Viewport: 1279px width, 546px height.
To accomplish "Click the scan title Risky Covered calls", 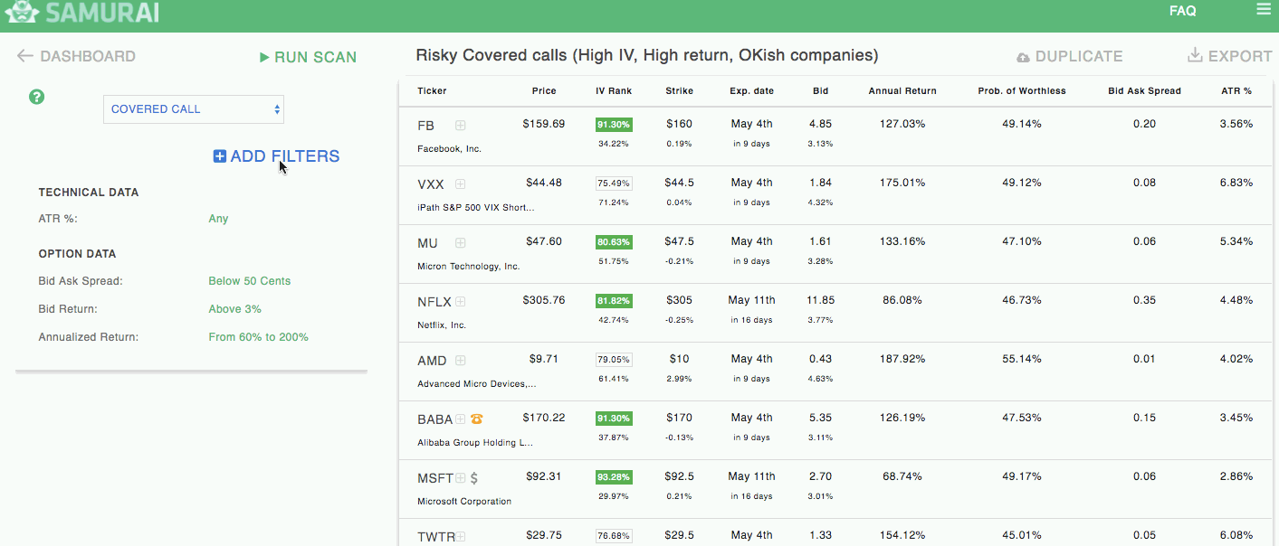I will 647,55.
